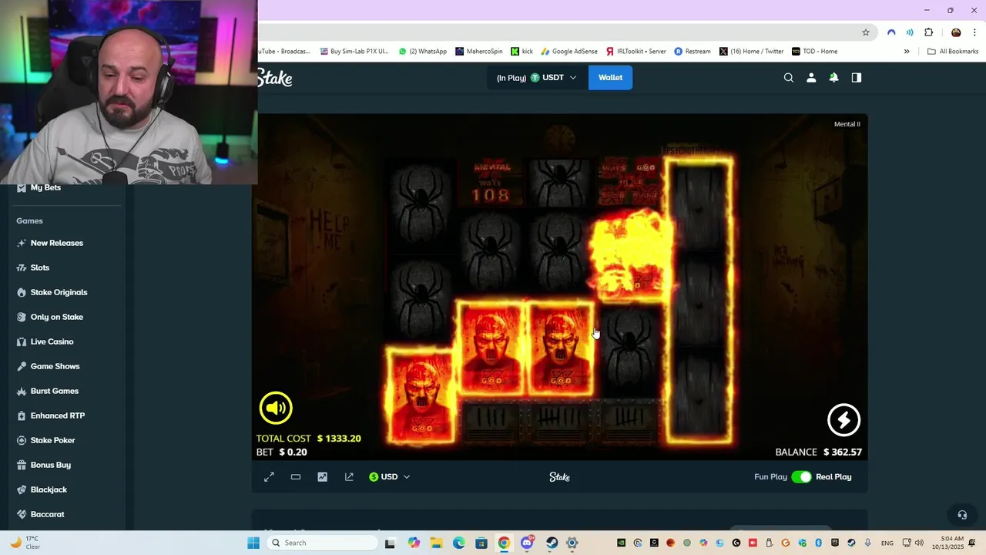Open All Bookmarks folder
986x555 pixels.
pyautogui.click(x=953, y=52)
